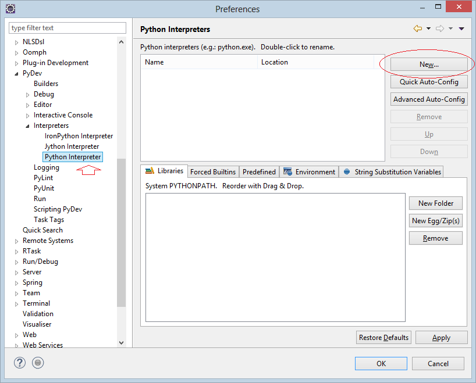Maximize the Preferences window
The image size is (476, 383).
click(x=438, y=6)
